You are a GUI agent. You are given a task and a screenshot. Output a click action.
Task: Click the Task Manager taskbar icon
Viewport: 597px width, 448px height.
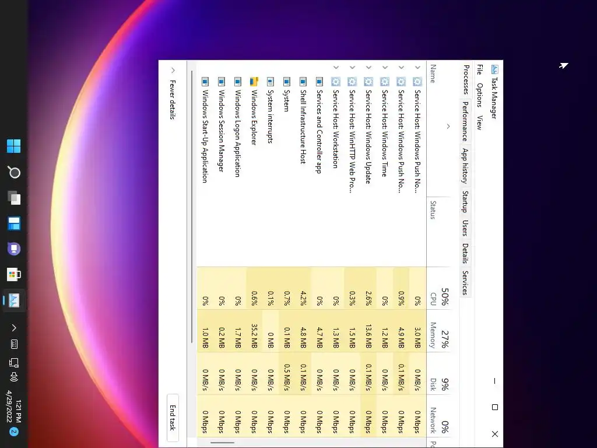click(x=14, y=300)
